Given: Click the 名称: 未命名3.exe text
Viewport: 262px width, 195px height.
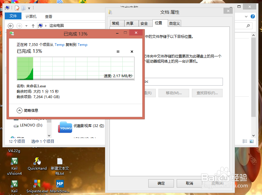Looking at the screenshot, I should pos(31,86).
